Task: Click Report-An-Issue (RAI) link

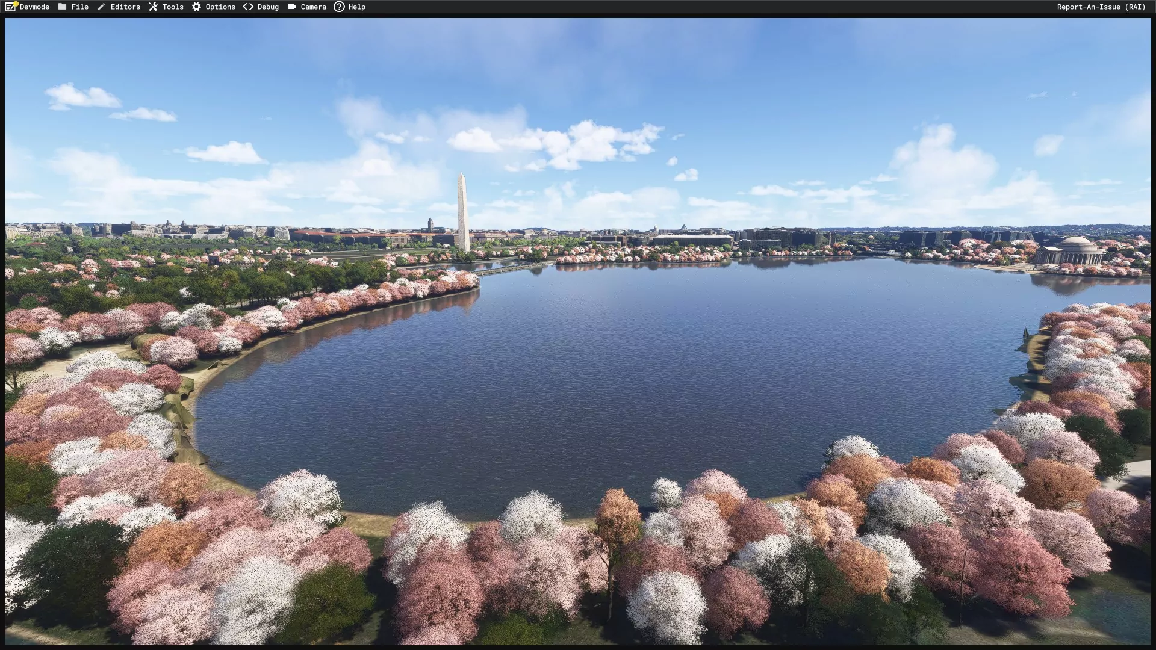Action: coord(1101,7)
